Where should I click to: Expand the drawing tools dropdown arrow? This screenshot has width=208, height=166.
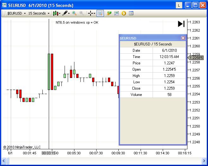[69, 13]
